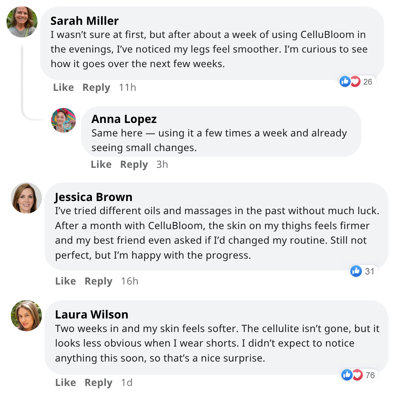Viewport: 394px width, 394px height.
Task: Open Jessica Brown's profile photo
Action: [x=27, y=198]
